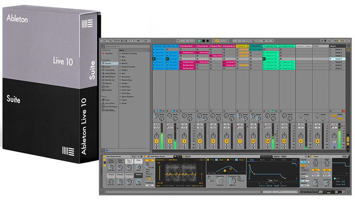Open the Plug-Ins category
This screenshot has width=355, height=203.
click(x=106, y=83)
